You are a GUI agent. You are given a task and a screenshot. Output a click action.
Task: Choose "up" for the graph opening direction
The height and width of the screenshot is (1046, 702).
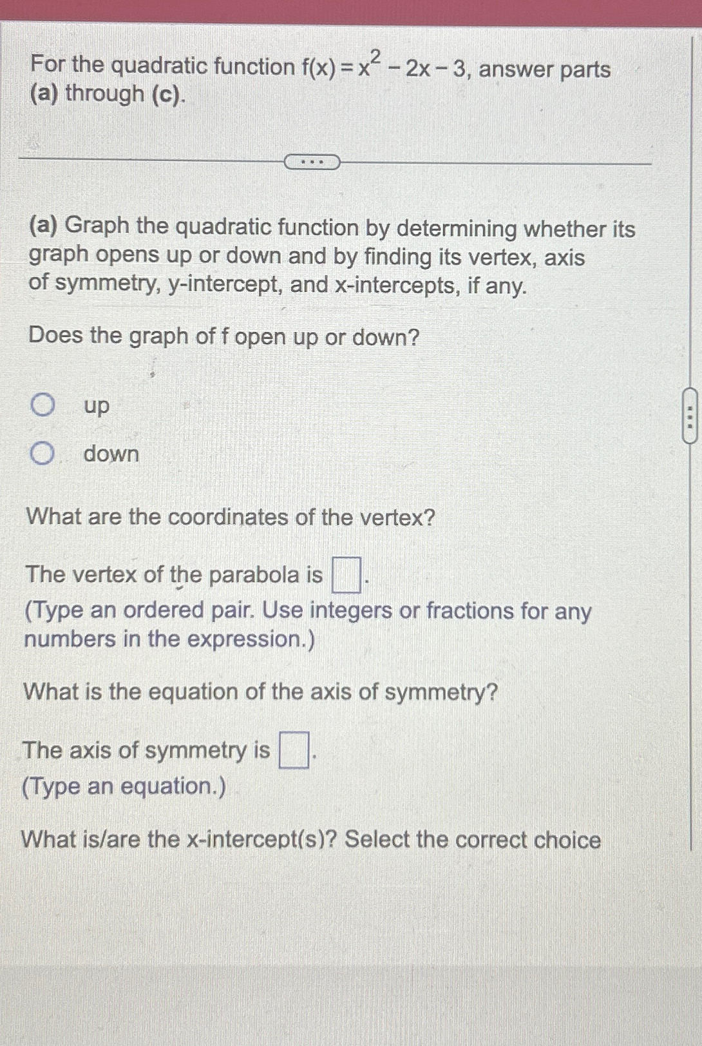tap(43, 405)
